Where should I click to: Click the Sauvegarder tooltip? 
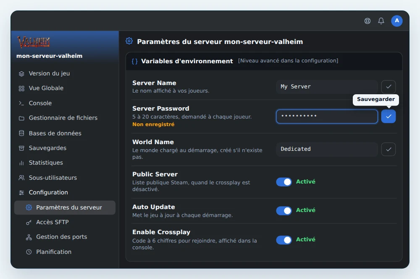[x=376, y=99]
